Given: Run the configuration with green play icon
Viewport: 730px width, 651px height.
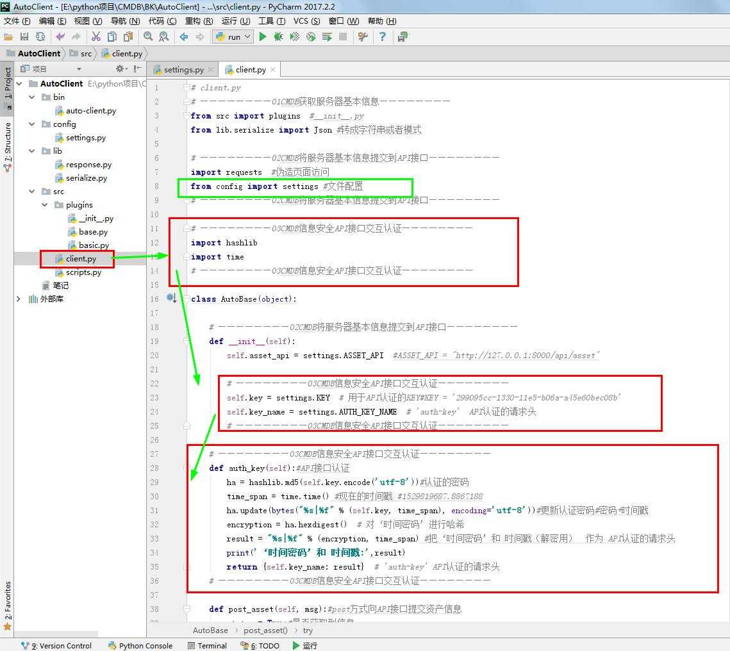Looking at the screenshot, I should coord(263,37).
